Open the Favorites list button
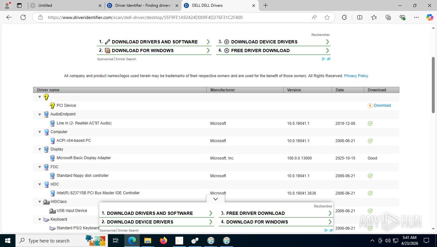This screenshot has width=437, height=247. tap(374, 17)
